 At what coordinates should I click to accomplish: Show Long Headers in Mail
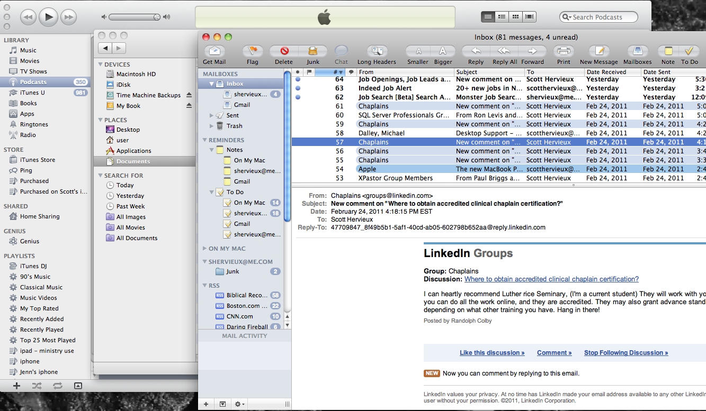377,51
